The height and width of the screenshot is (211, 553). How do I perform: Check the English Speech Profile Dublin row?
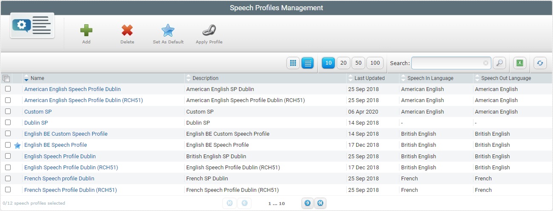[x=8, y=156]
